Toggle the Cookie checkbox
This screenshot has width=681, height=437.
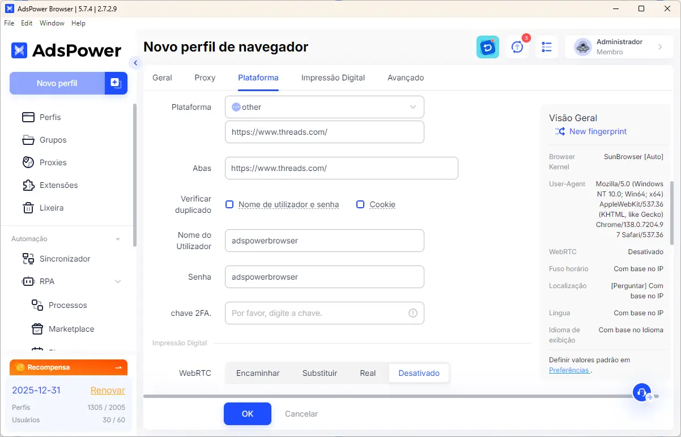tap(360, 204)
